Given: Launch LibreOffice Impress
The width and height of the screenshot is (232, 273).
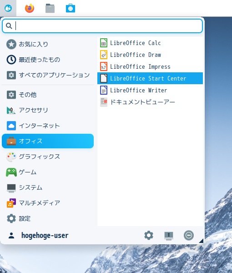Looking at the screenshot, I should (150, 66).
